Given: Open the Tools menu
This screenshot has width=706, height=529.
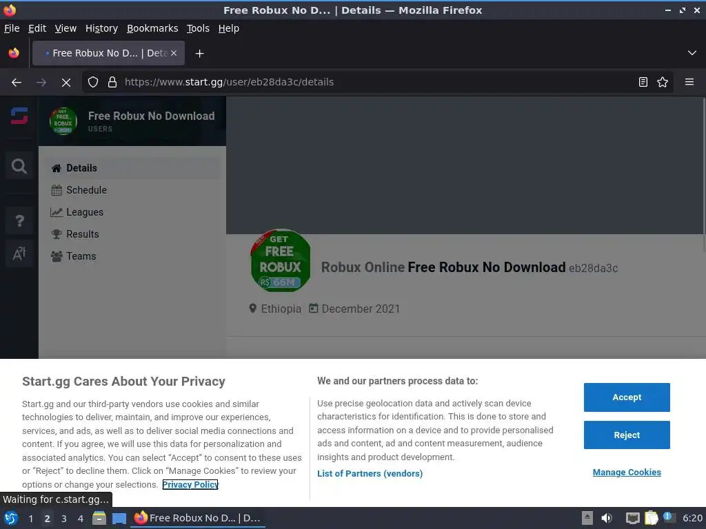Looking at the screenshot, I should coord(198,28).
